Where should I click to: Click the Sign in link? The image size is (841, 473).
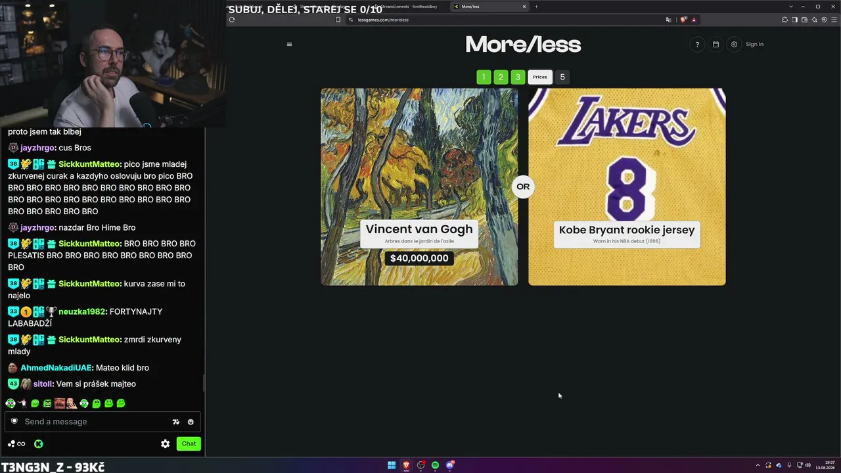[754, 45]
